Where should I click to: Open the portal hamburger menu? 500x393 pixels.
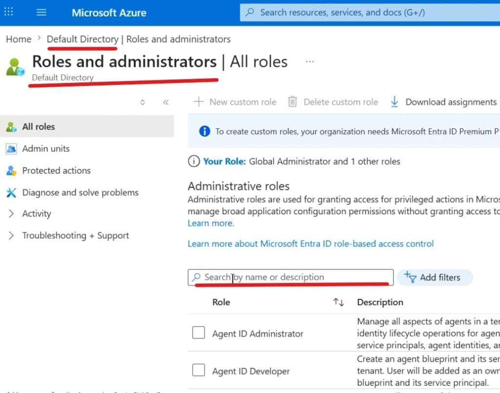pyautogui.click(x=41, y=12)
